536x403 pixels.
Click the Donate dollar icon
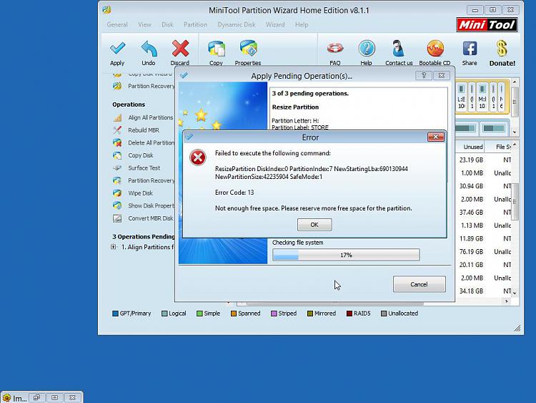tap(502, 49)
